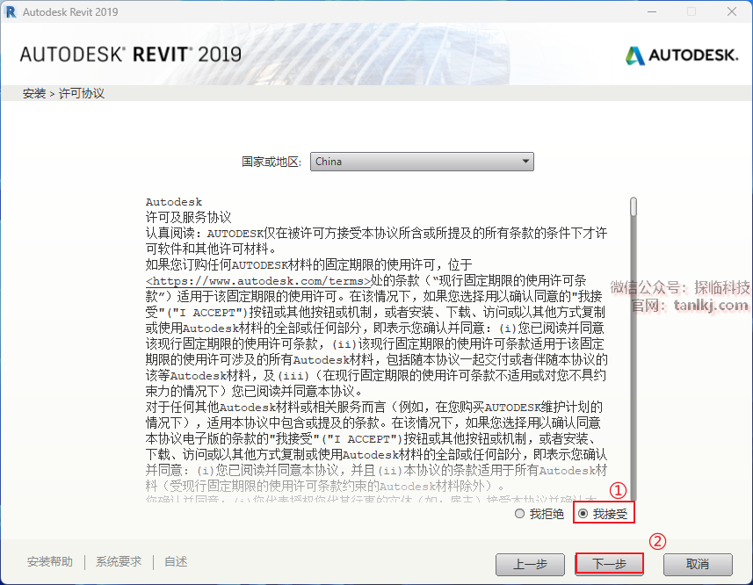Click the 上一步 button
Image resolution: width=753 pixels, height=585 pixels.
click(x=530, y=565)
